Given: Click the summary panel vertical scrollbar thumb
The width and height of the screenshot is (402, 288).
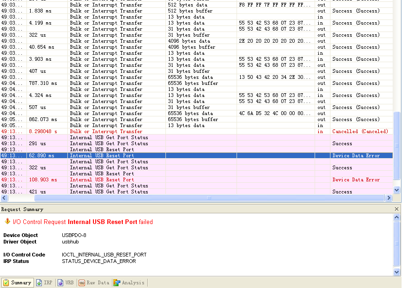Looking at the screenshot, I should (x=396, y=243).
